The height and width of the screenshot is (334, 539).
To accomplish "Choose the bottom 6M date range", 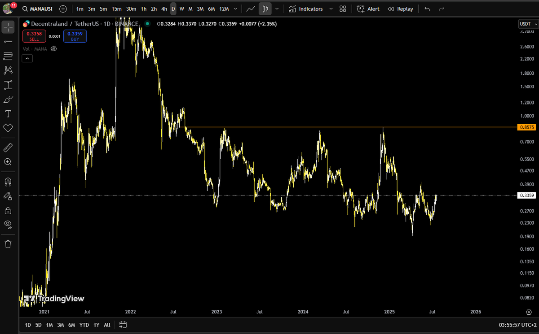I will tap(71, 325).
